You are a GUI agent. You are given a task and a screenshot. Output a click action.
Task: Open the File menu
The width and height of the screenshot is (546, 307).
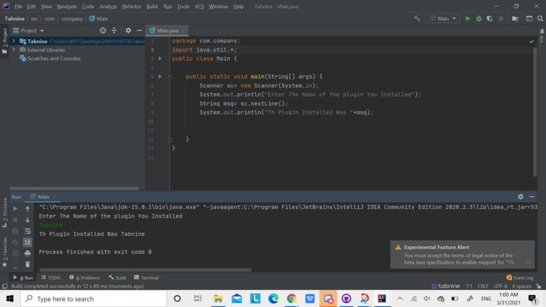point(18,6)
